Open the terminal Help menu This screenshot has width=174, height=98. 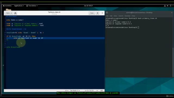click(x=133, y=16)
